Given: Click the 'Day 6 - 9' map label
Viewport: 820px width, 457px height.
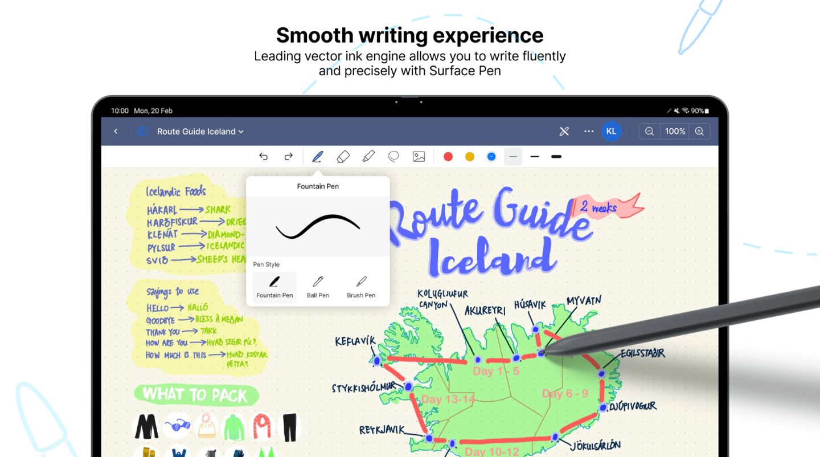Looking at the screenshot, I should 565,393.
